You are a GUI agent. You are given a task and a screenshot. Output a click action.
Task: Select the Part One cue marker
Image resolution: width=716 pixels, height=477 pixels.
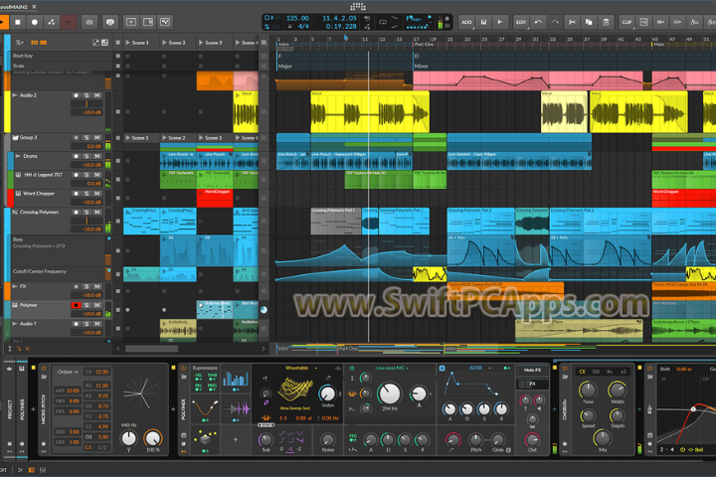coord(424,45)
